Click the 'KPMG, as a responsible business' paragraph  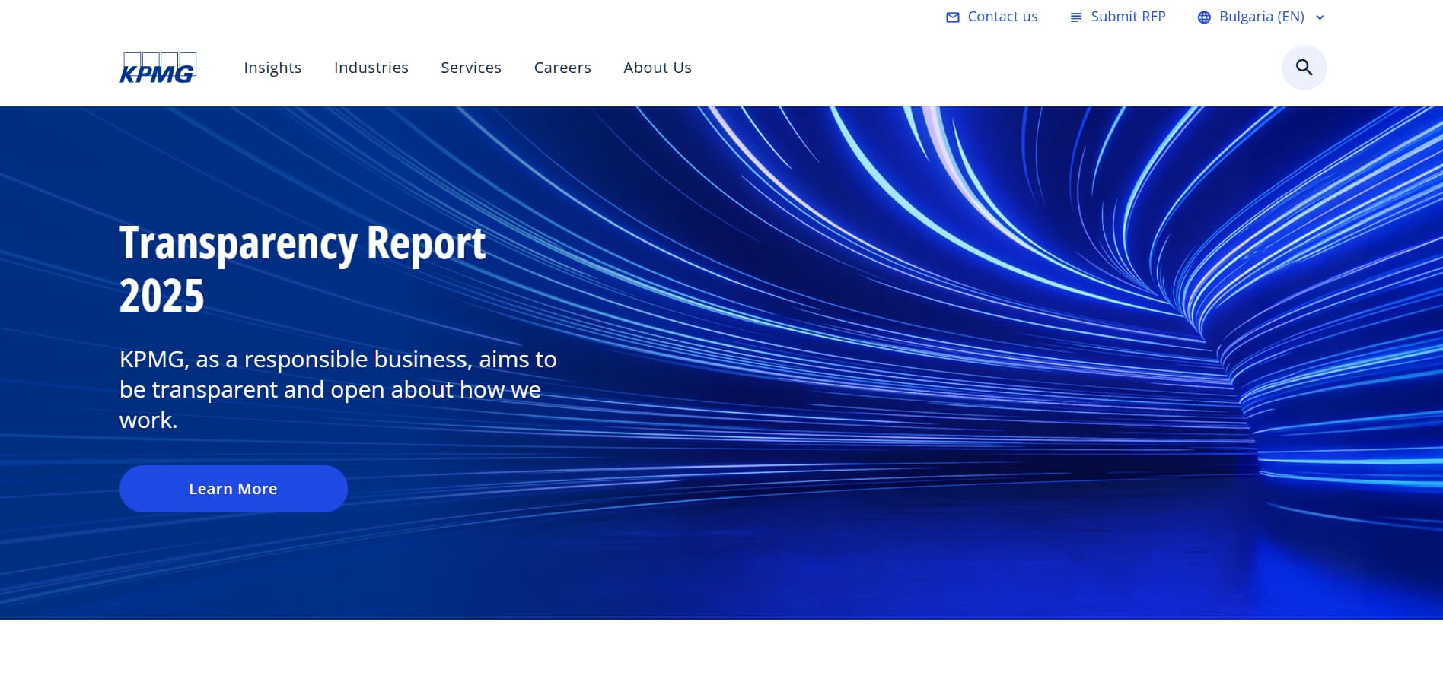(x=338, y=389)
